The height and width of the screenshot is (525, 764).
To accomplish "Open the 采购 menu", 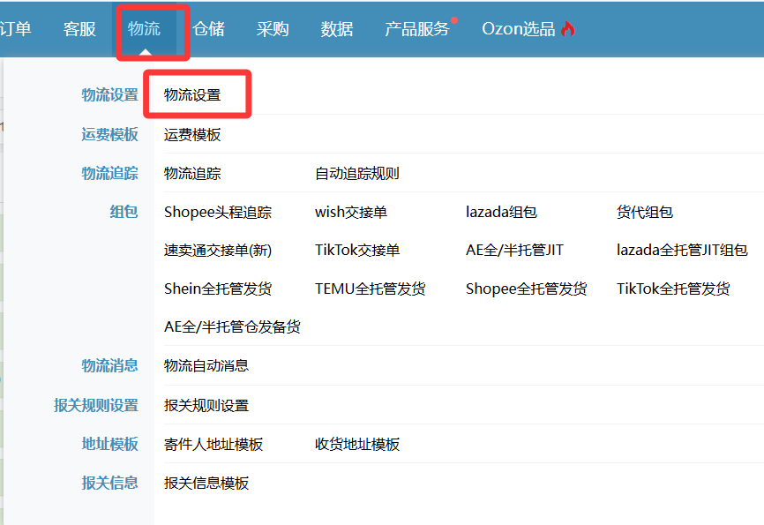I will point(273,29).
